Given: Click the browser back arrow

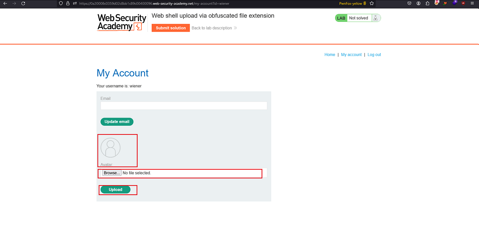Looking at the screenshot, I should point(5,3).
